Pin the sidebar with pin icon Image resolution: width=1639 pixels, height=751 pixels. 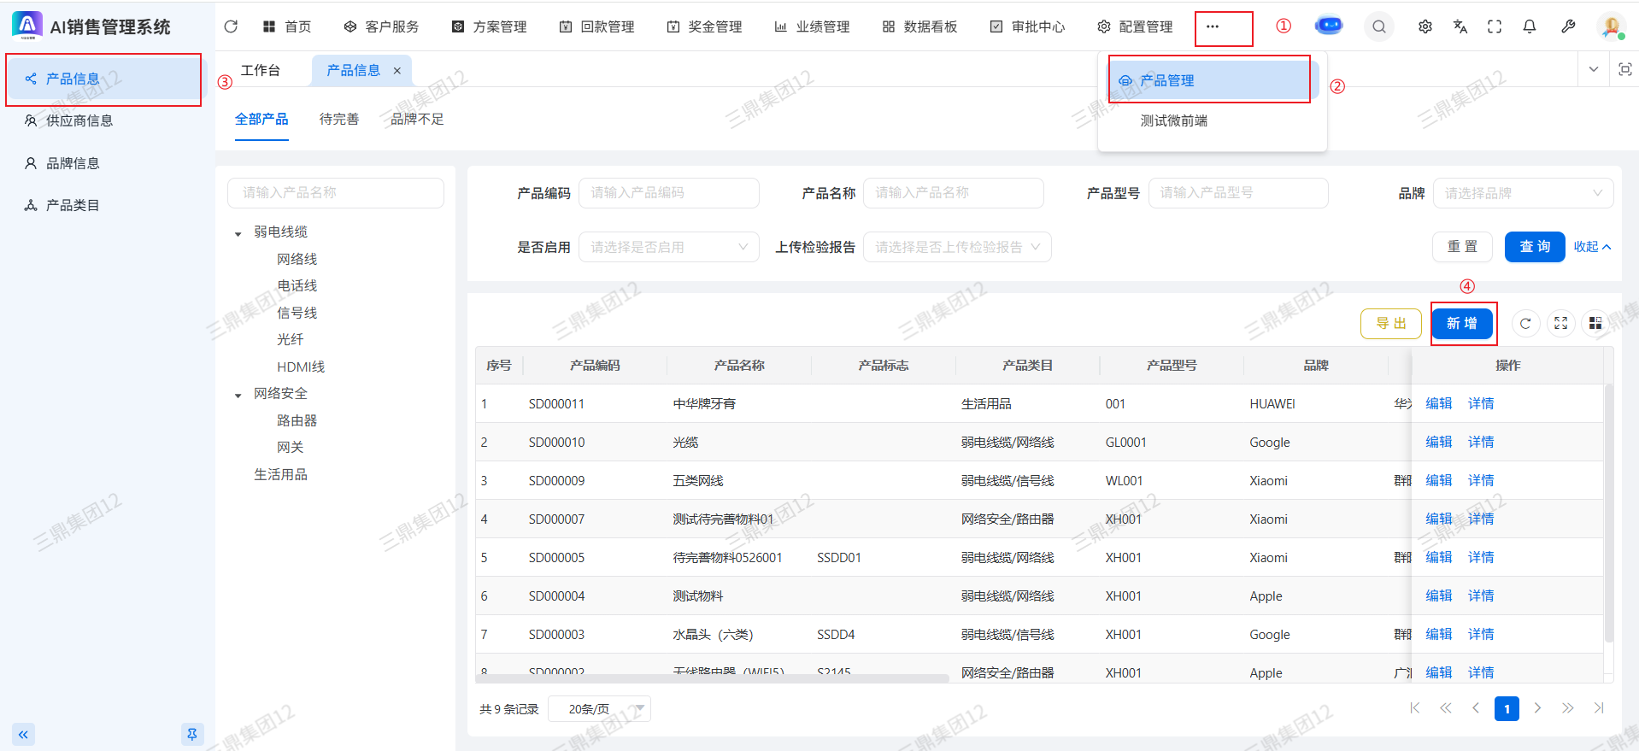(191, 734)
